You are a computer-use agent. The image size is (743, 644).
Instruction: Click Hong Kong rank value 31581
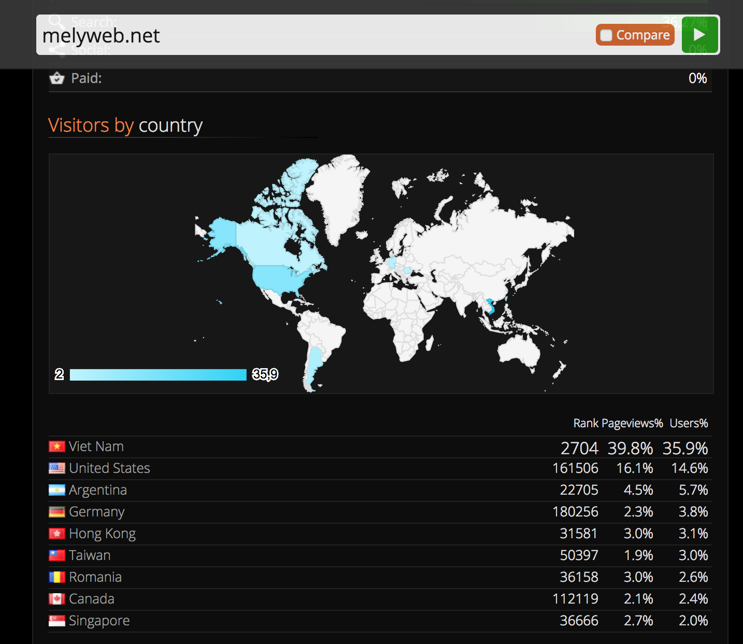click(x=579, y=534)
